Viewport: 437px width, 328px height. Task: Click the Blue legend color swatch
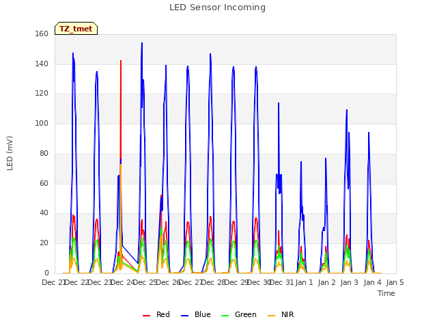185,316
